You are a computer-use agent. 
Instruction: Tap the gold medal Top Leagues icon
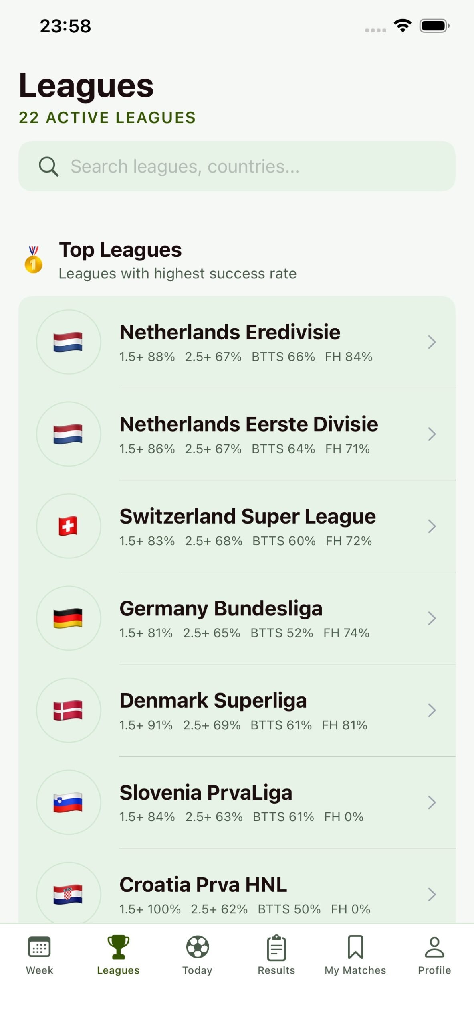(34, 260)
